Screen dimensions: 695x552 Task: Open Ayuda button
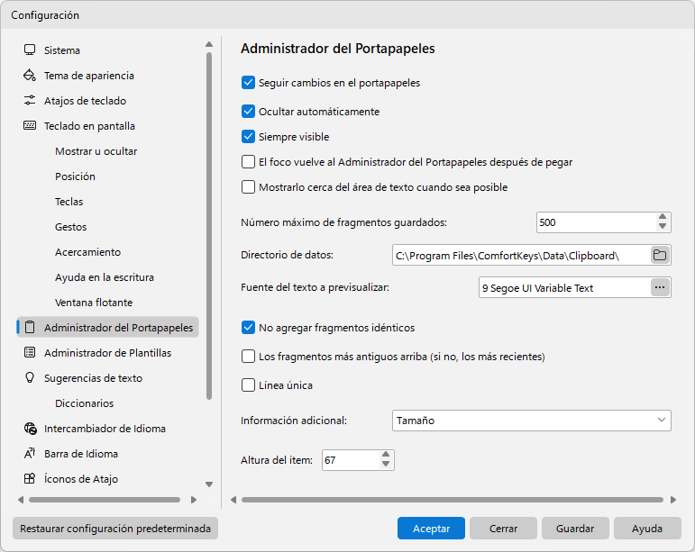tap(647, 528)
